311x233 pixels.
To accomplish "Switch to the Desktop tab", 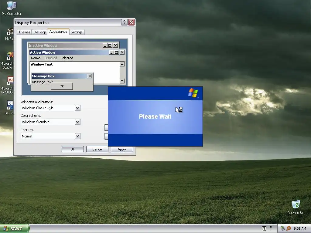I will (x=40, y=32).
